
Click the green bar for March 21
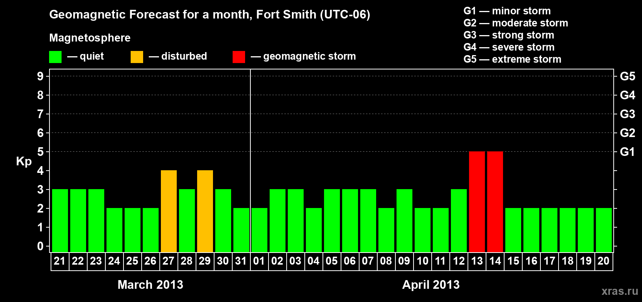[60, 221]
